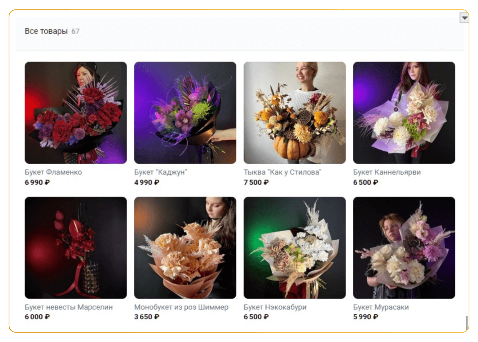Open the Букет Нэкокабури product photo
The image size is (478, 342).
click(x=295, y=248)
